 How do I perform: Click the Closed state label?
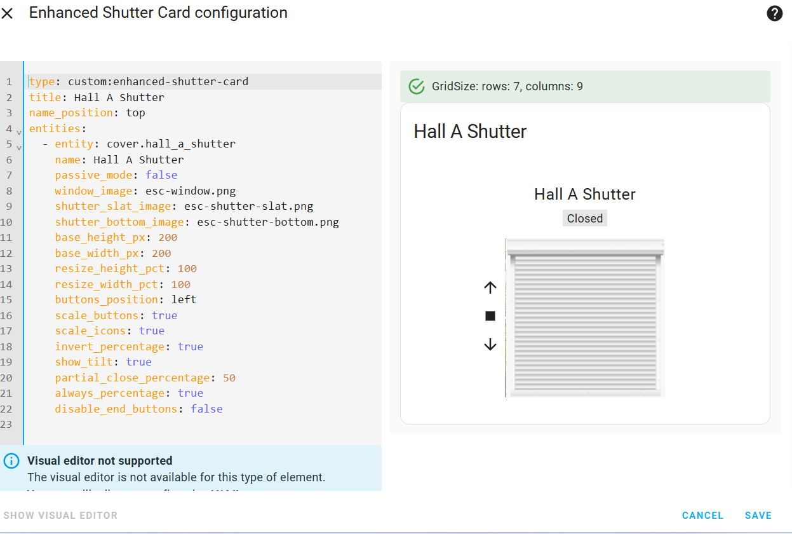point(585,219)
